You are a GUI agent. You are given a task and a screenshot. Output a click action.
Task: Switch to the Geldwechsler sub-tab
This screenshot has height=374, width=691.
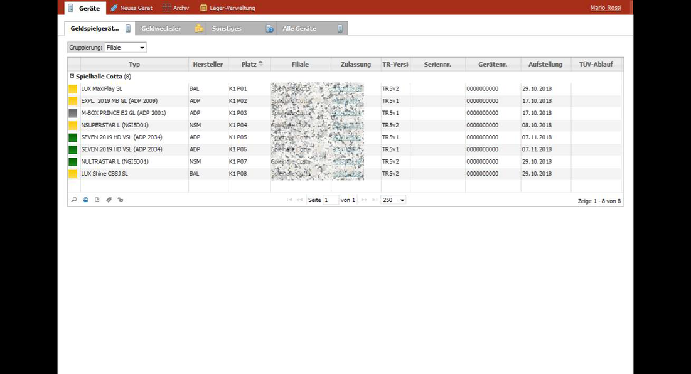171,29
